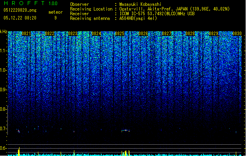Click the red meteor echo before 0821

click(x=19, y=131)
